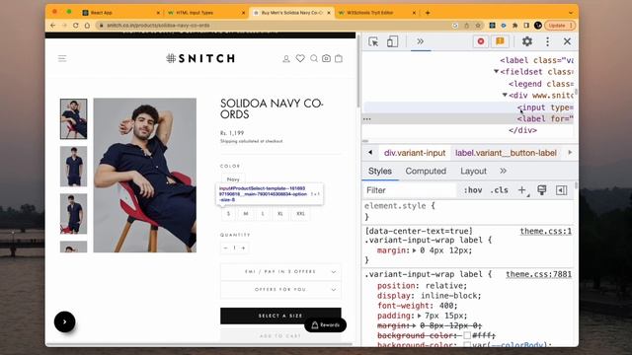The height and width of the screenshot is (355, 632).
Task: Select size XL
Action: (280, 214)
